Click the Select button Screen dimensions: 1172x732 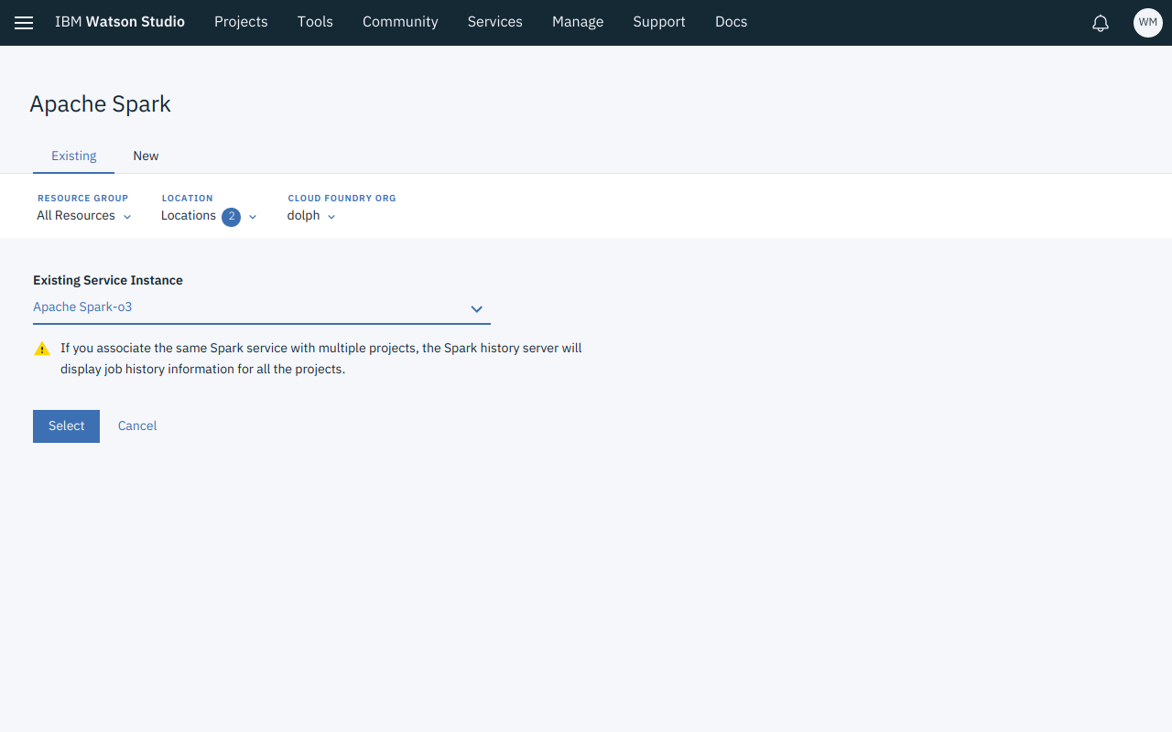[x=66, y=426]
